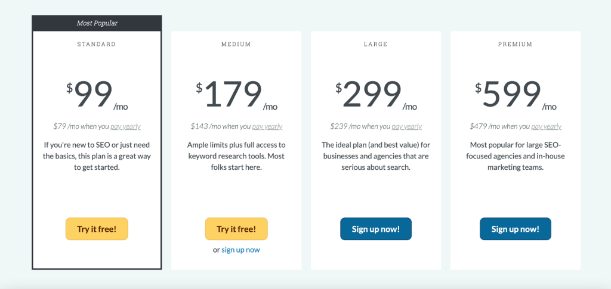
Task: Follow the "pay yearly" link in the Large plan
Action: click(x=407, y=126)
